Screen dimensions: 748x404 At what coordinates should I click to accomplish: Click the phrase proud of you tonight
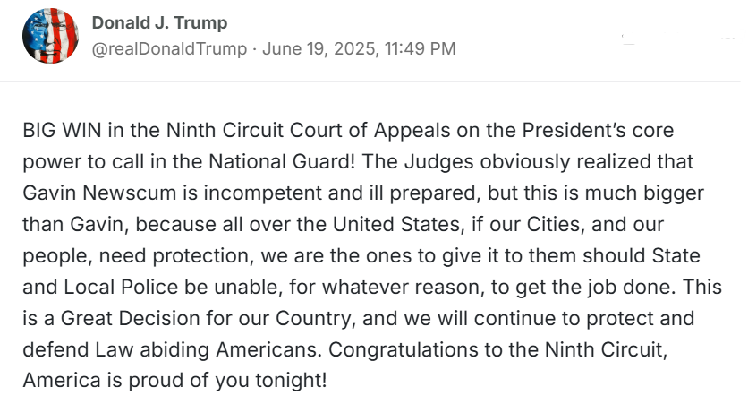227,381
